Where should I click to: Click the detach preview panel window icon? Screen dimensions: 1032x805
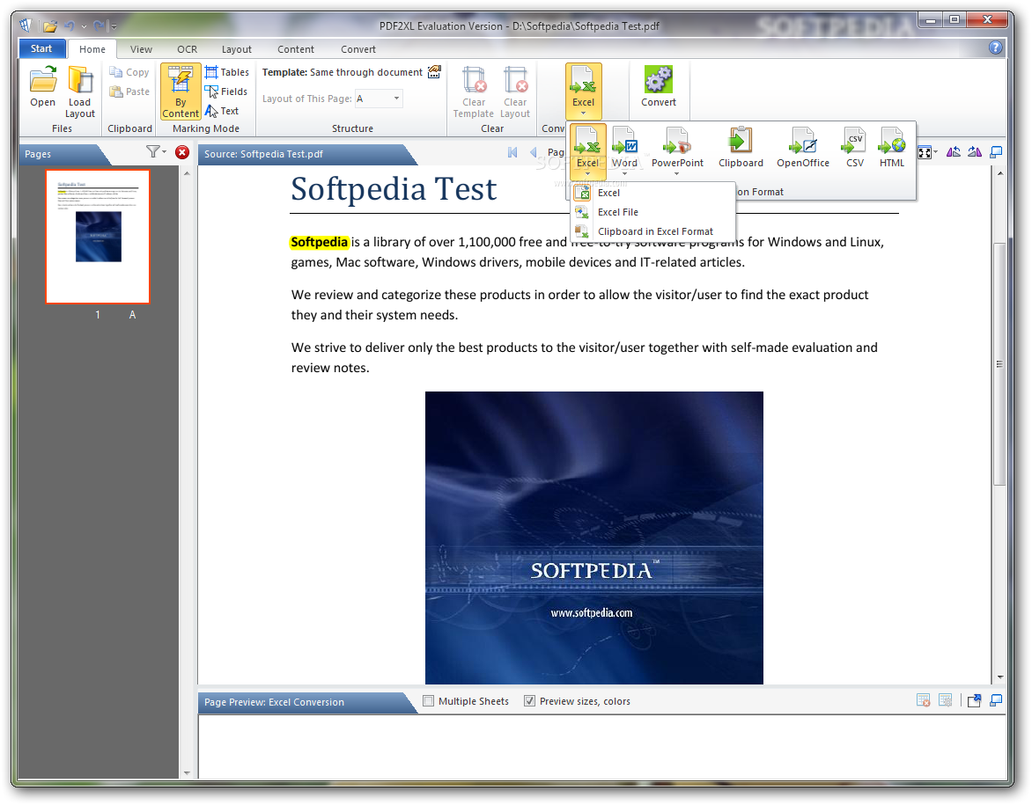pos(996,701)
